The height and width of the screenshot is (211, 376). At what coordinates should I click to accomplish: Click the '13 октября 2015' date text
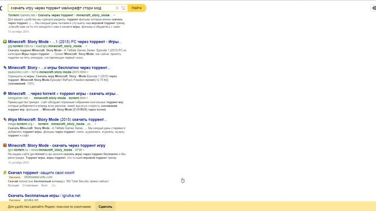(18, 32)
